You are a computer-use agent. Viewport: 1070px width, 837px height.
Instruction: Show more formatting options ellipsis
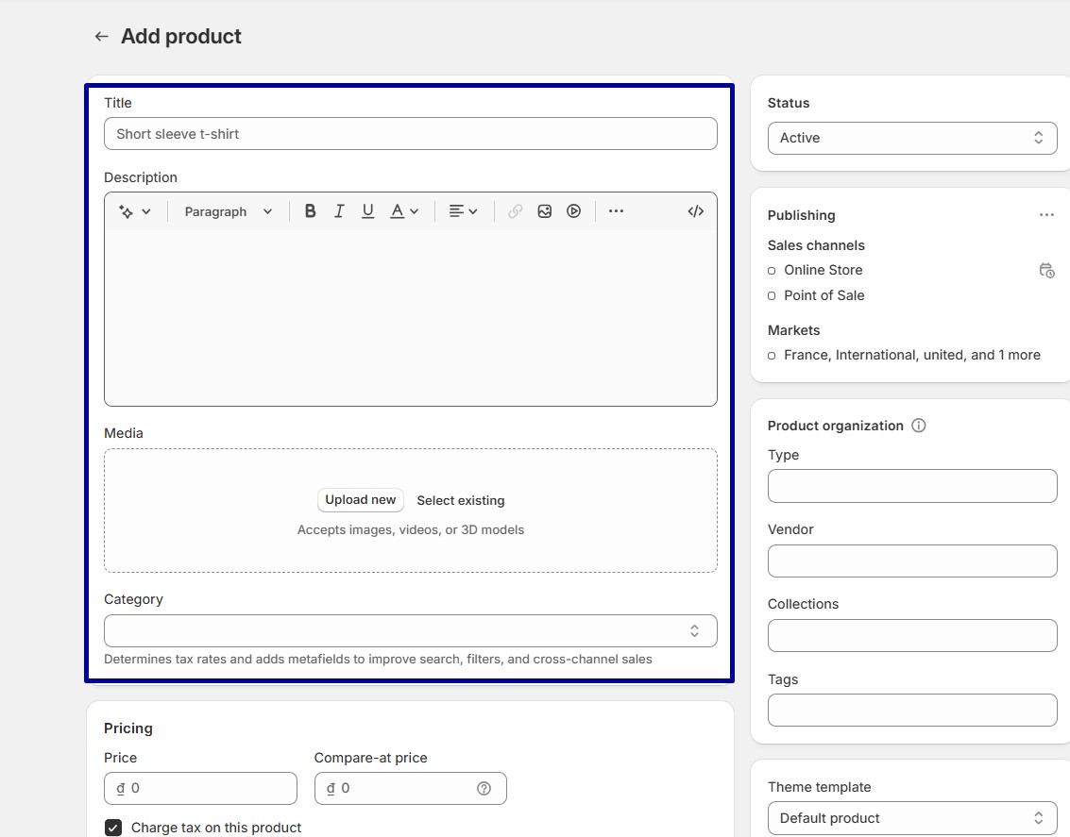616,211
